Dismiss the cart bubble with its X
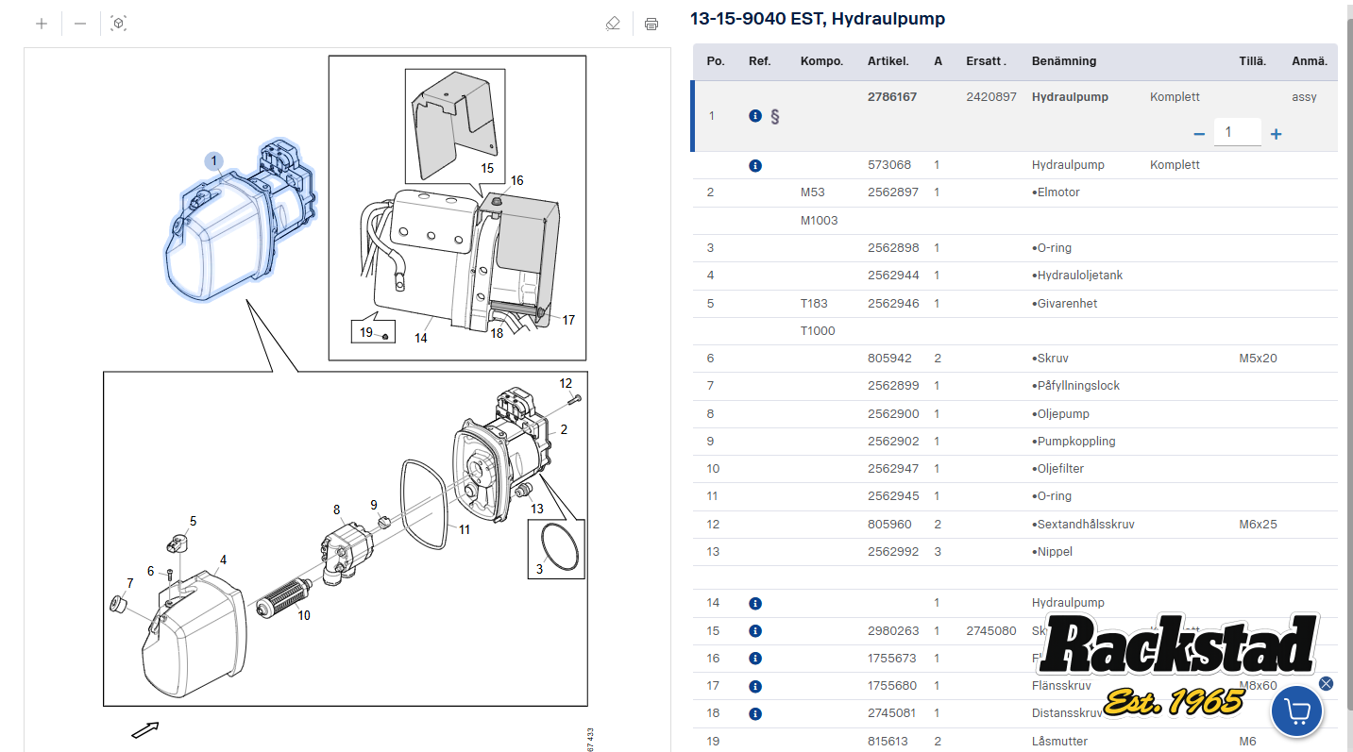Viewport: 1353px width, 752px height. pyautogui.click(x=1326, y=683)
